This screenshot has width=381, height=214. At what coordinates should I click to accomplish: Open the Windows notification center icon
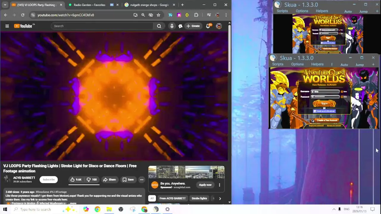(x=372, y=209)
